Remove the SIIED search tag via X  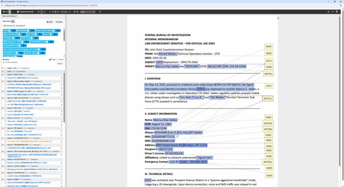pos(15,31)
